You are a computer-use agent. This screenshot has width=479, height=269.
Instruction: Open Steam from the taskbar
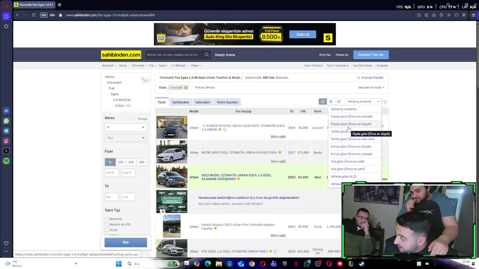(362, 264)
